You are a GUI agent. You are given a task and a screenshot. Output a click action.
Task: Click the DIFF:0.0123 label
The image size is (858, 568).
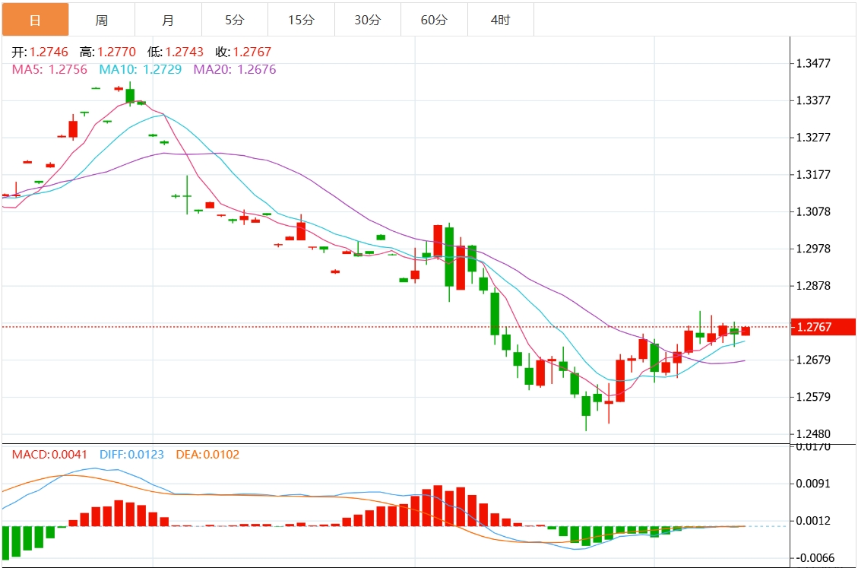(131, 455)
